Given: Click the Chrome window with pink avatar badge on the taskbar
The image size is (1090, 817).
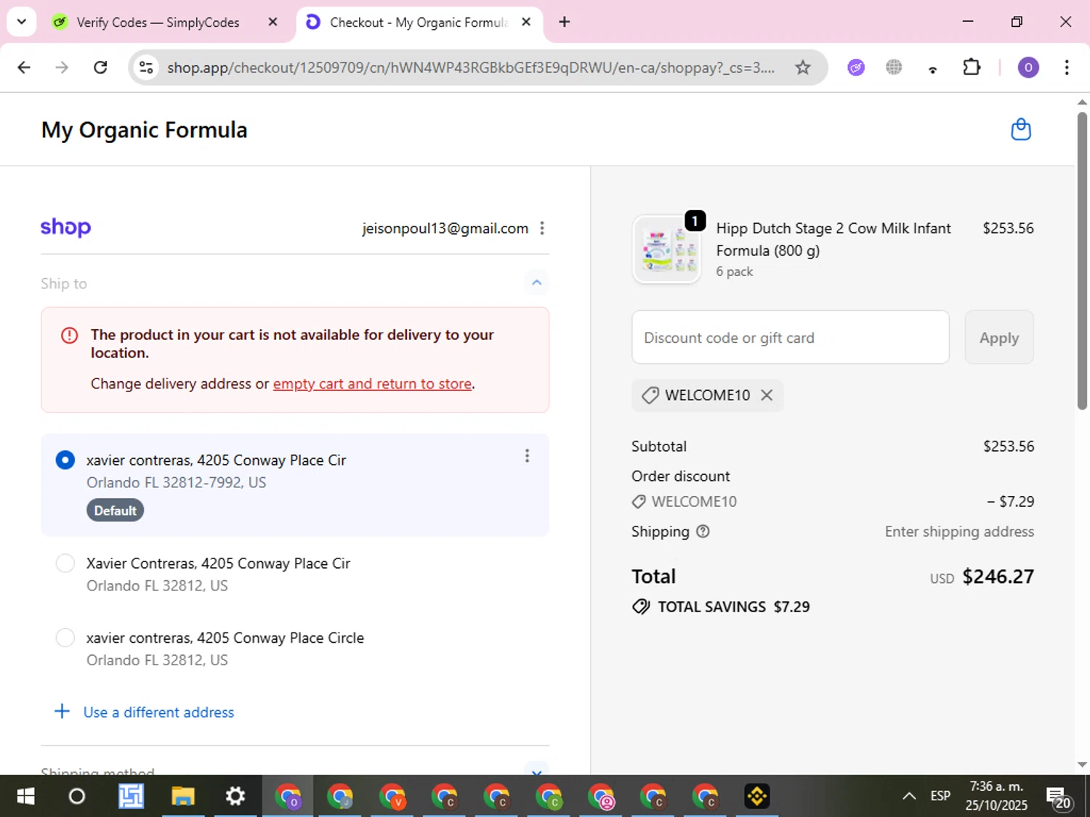Looking at the screenshot, I should point(601,797).
